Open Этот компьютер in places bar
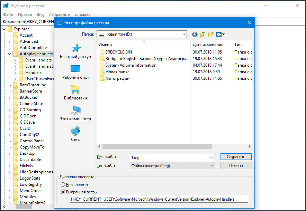The height and width of the screenshot is (211, 306). pyautogui.click(x=75, y=114)
